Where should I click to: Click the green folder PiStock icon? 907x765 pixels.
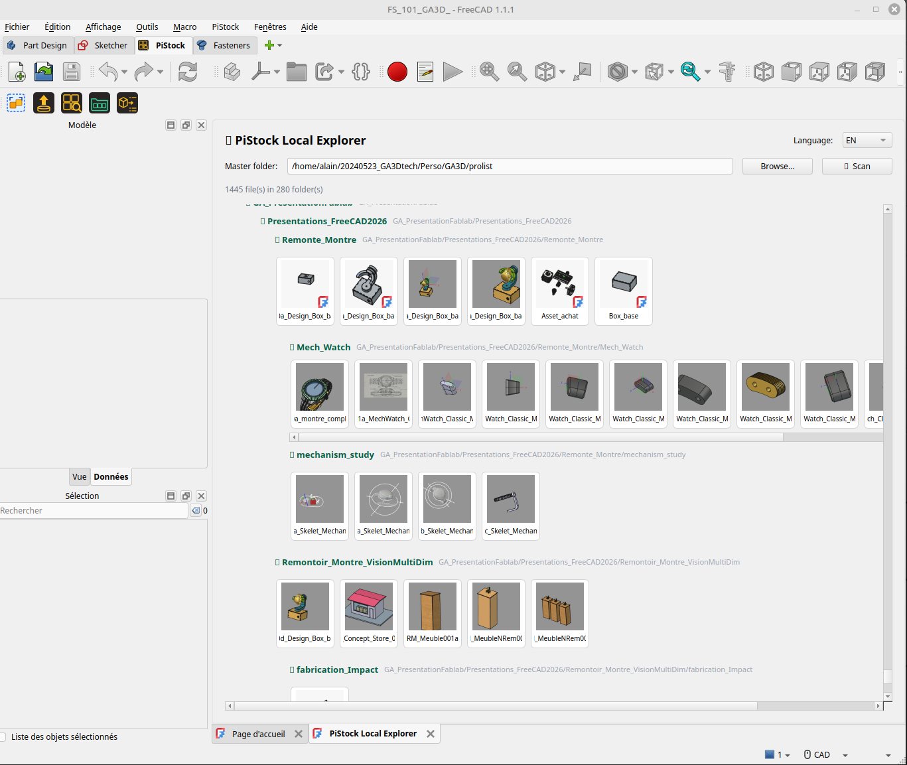(x=100, y=103)
